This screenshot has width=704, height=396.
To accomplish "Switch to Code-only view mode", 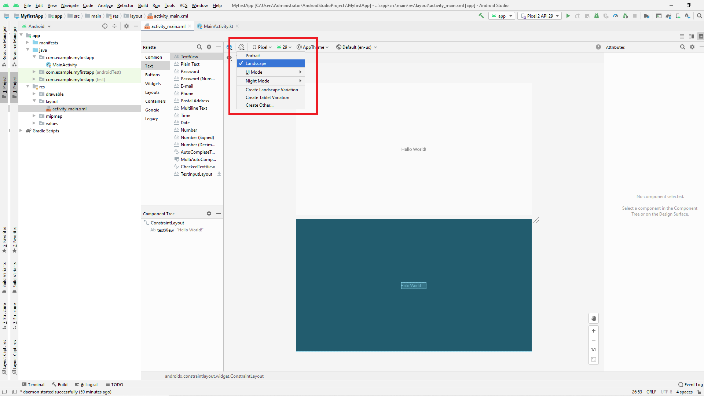I will point(682,36).
